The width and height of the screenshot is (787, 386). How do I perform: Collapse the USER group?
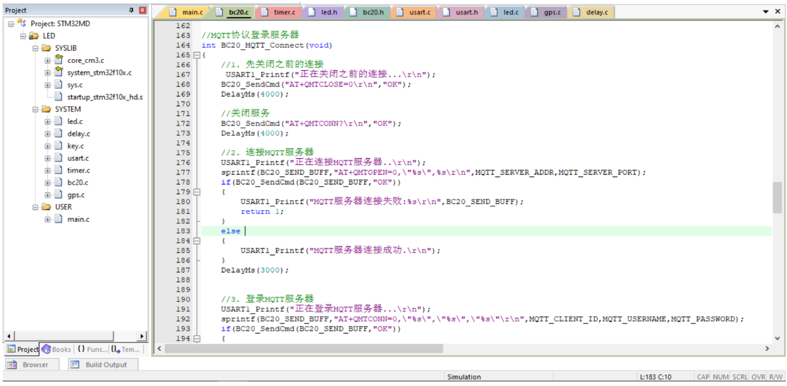[x=36, y=207]
